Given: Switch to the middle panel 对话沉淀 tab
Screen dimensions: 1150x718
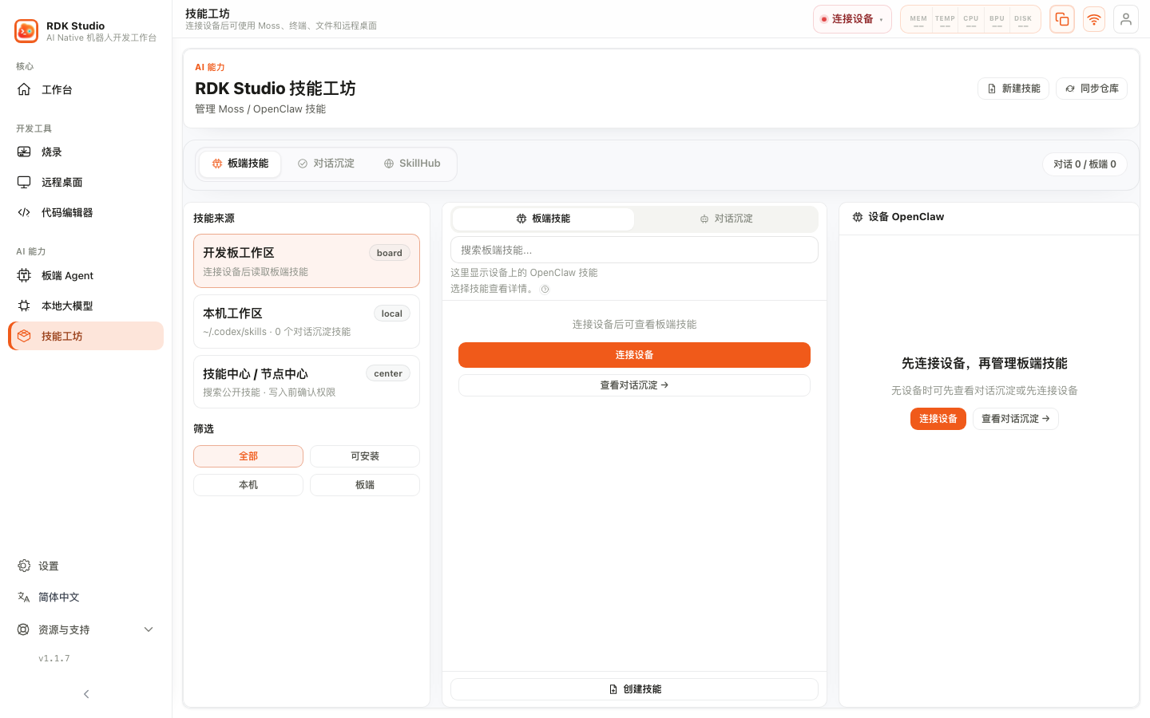Looking at the screenshot, I should click(726, 219).
